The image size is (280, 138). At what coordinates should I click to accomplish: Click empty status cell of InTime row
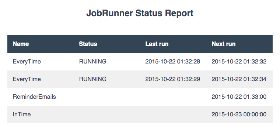point(107,115)
